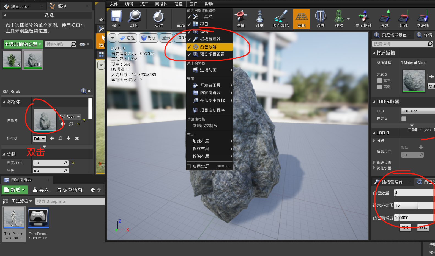The image size is (435, 256).
Task: Expand the 简化设置 reduction settings row
Action: click(374, 168)
